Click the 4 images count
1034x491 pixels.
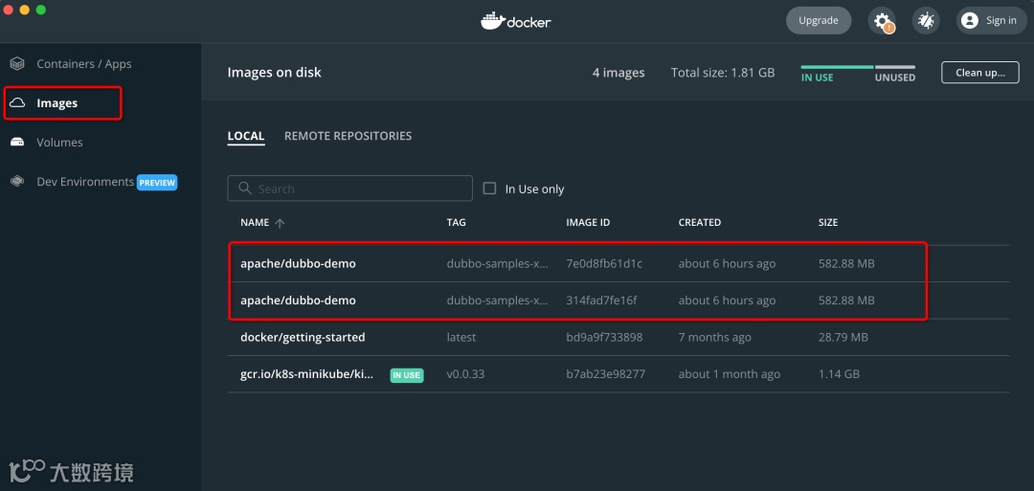point(618,73)
